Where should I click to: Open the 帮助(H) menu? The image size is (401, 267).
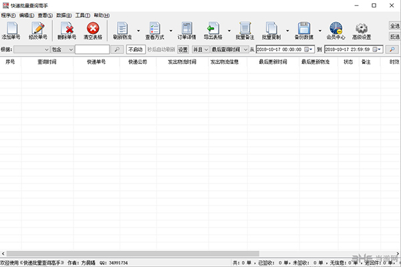[x=102, y=15]
